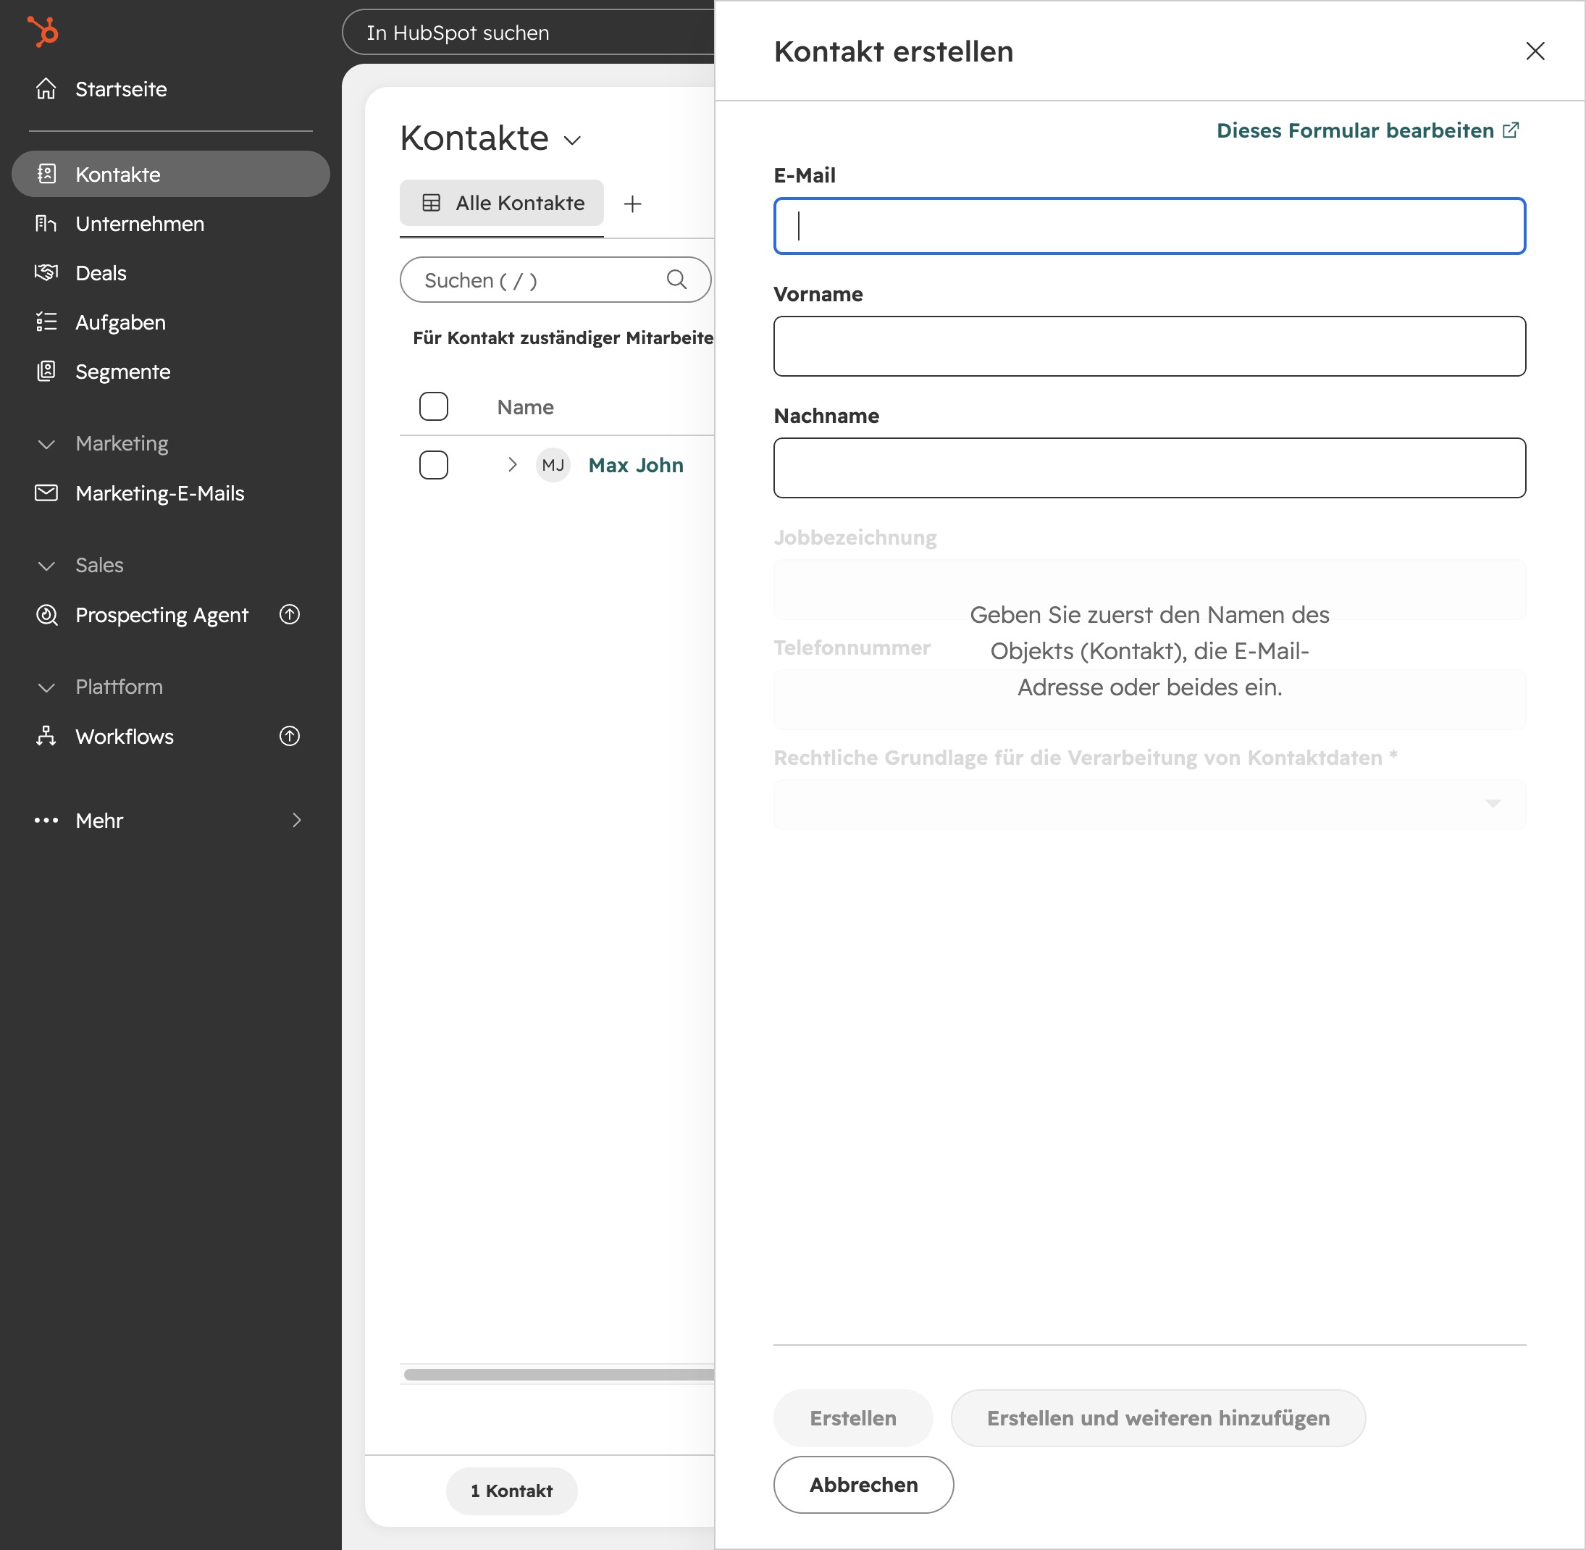The height and width of the screenshot is (1550, 1586).
Task: Open the Max John contact link
Action: point(636,465)
